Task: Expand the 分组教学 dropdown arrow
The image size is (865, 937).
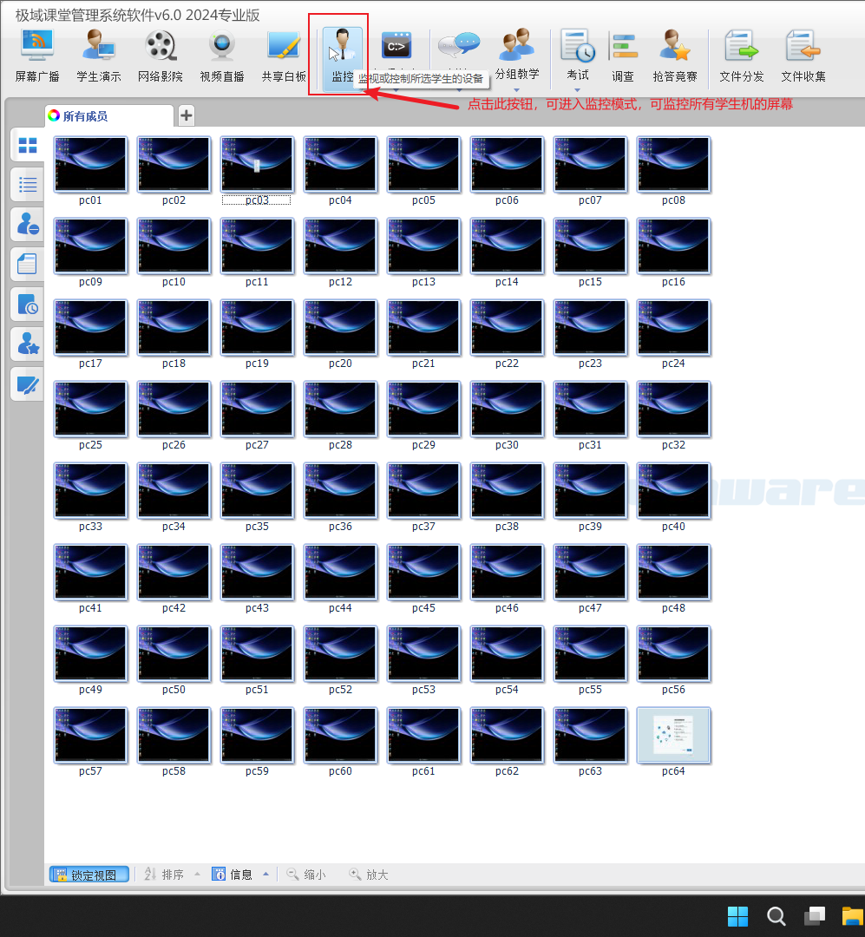Action: pyautogui.click(x=516, y=89)
